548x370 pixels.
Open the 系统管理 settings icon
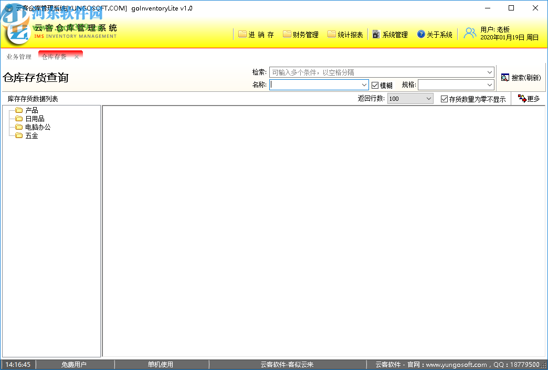tap(376, 34)
